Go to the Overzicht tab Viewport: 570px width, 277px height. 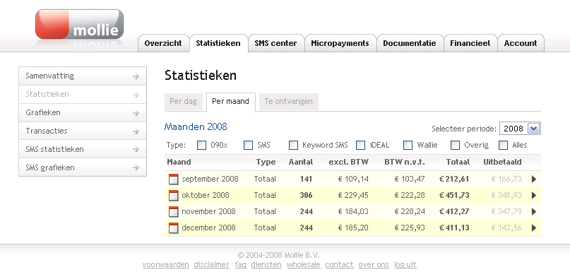pyautogui.click(x=163, y=43)
